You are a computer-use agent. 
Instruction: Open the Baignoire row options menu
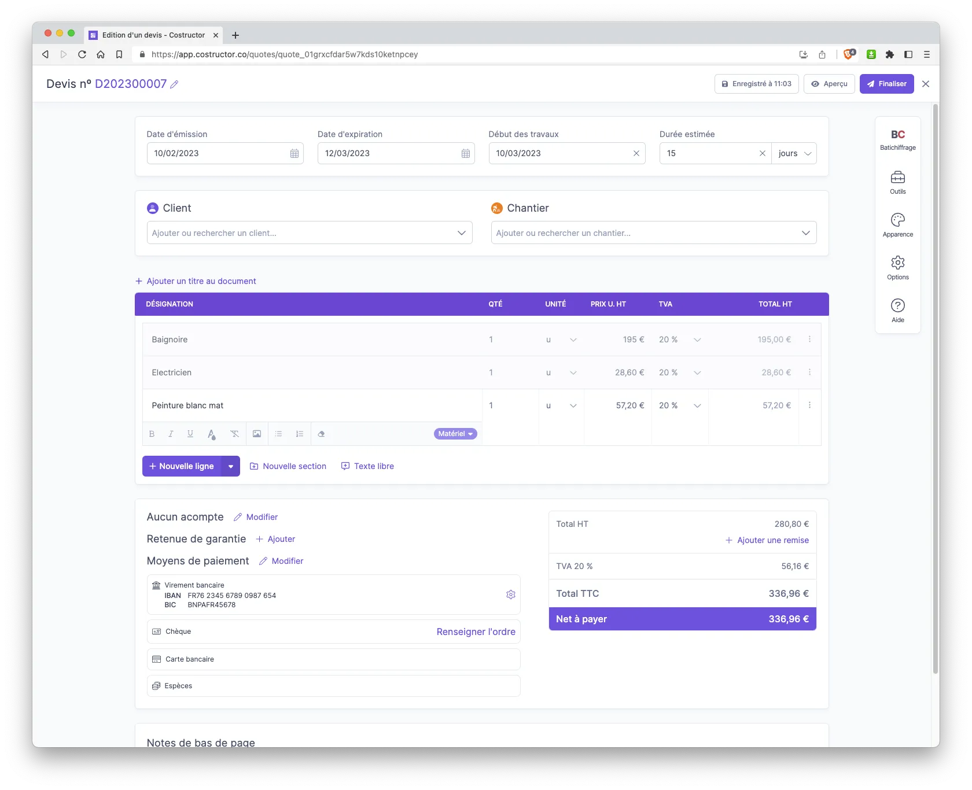tap(809, 339)
